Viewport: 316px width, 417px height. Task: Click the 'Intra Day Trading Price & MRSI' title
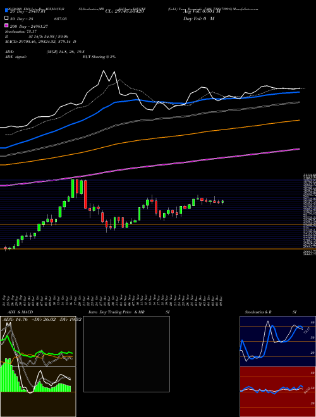(x=129, y=312)
